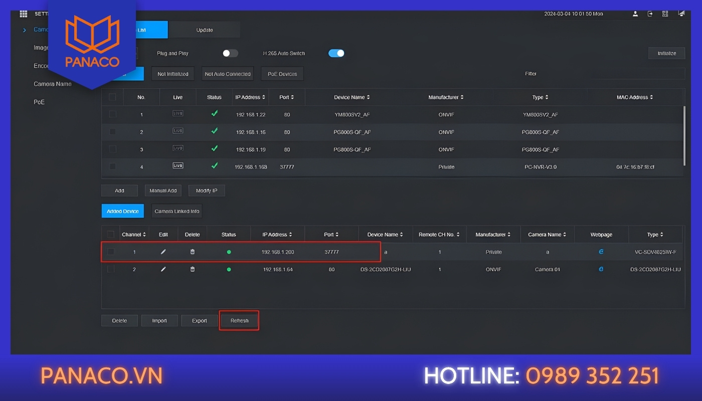Screen dimensions: 702x401
Task: Click Live preview icon for 192.168.1.168
Action: click(x=178, y=166)
